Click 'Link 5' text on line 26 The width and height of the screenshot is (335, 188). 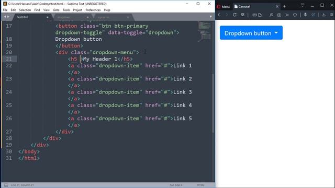click(183, 119)
